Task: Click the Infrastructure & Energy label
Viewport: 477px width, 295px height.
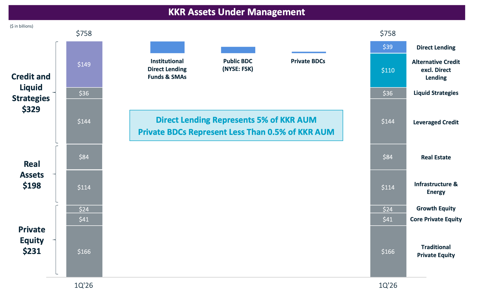Action: click(436, 188)
